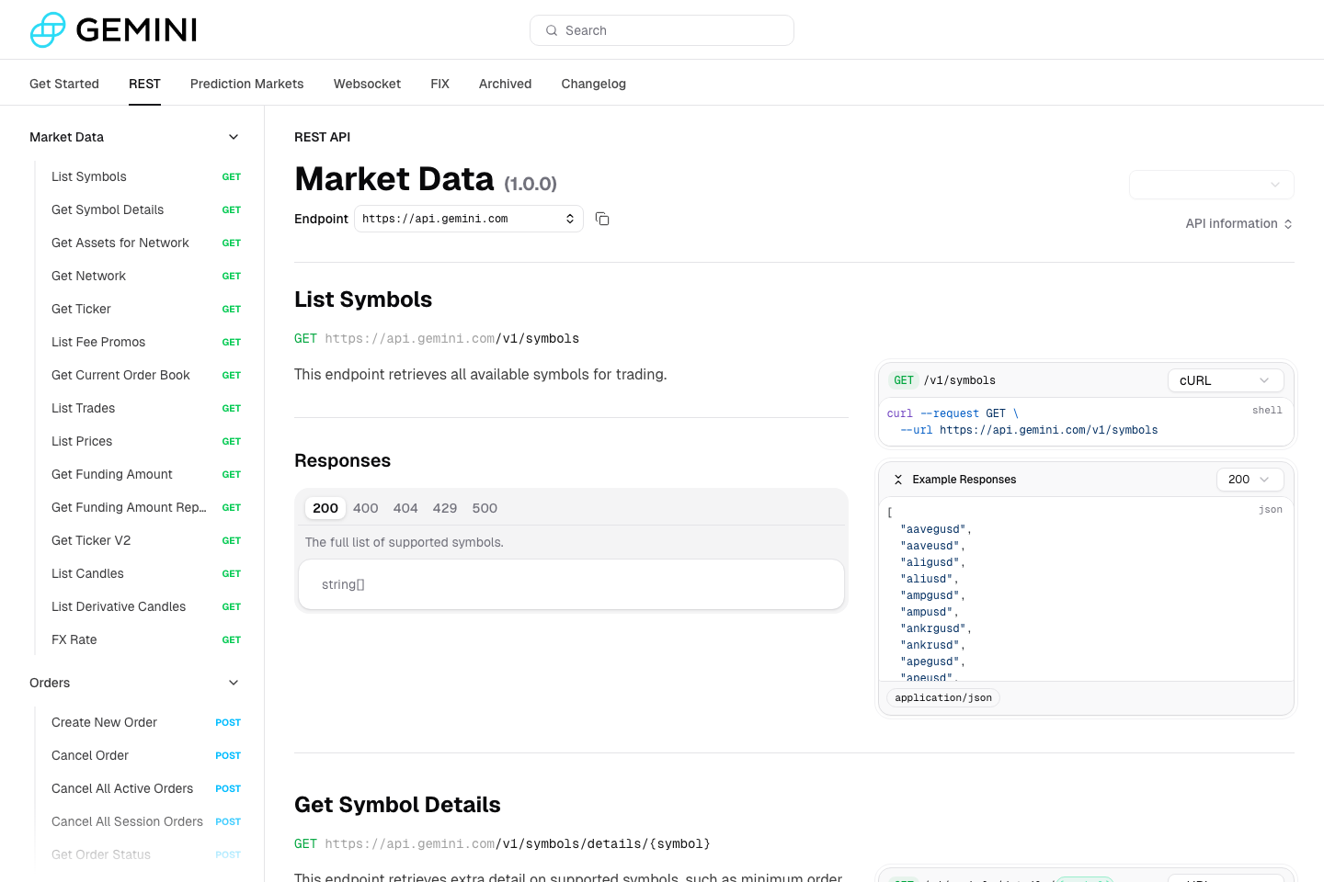This screenshot has width=1324, height=882.
Task: Select the Create New Order endpoint
Action: click(104, 722)
